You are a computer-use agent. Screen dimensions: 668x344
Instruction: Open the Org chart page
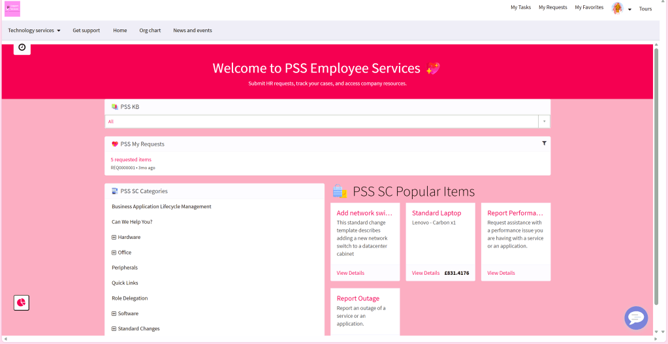click(150, 31)
